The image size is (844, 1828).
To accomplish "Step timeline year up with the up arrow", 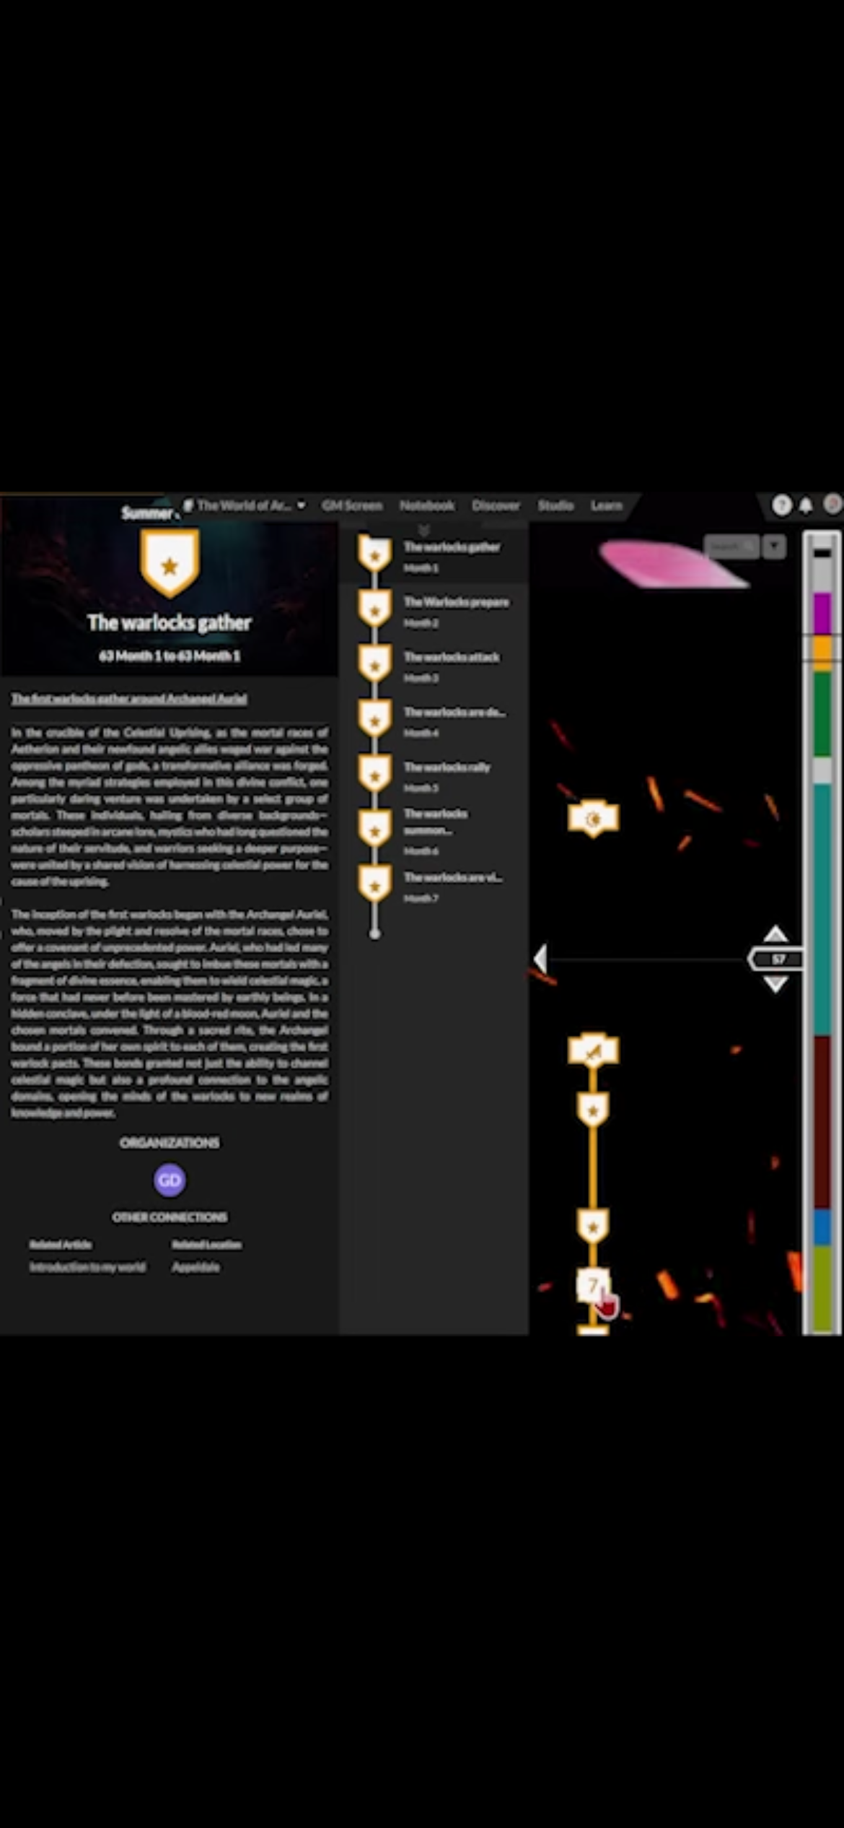I will pos(775,933).
